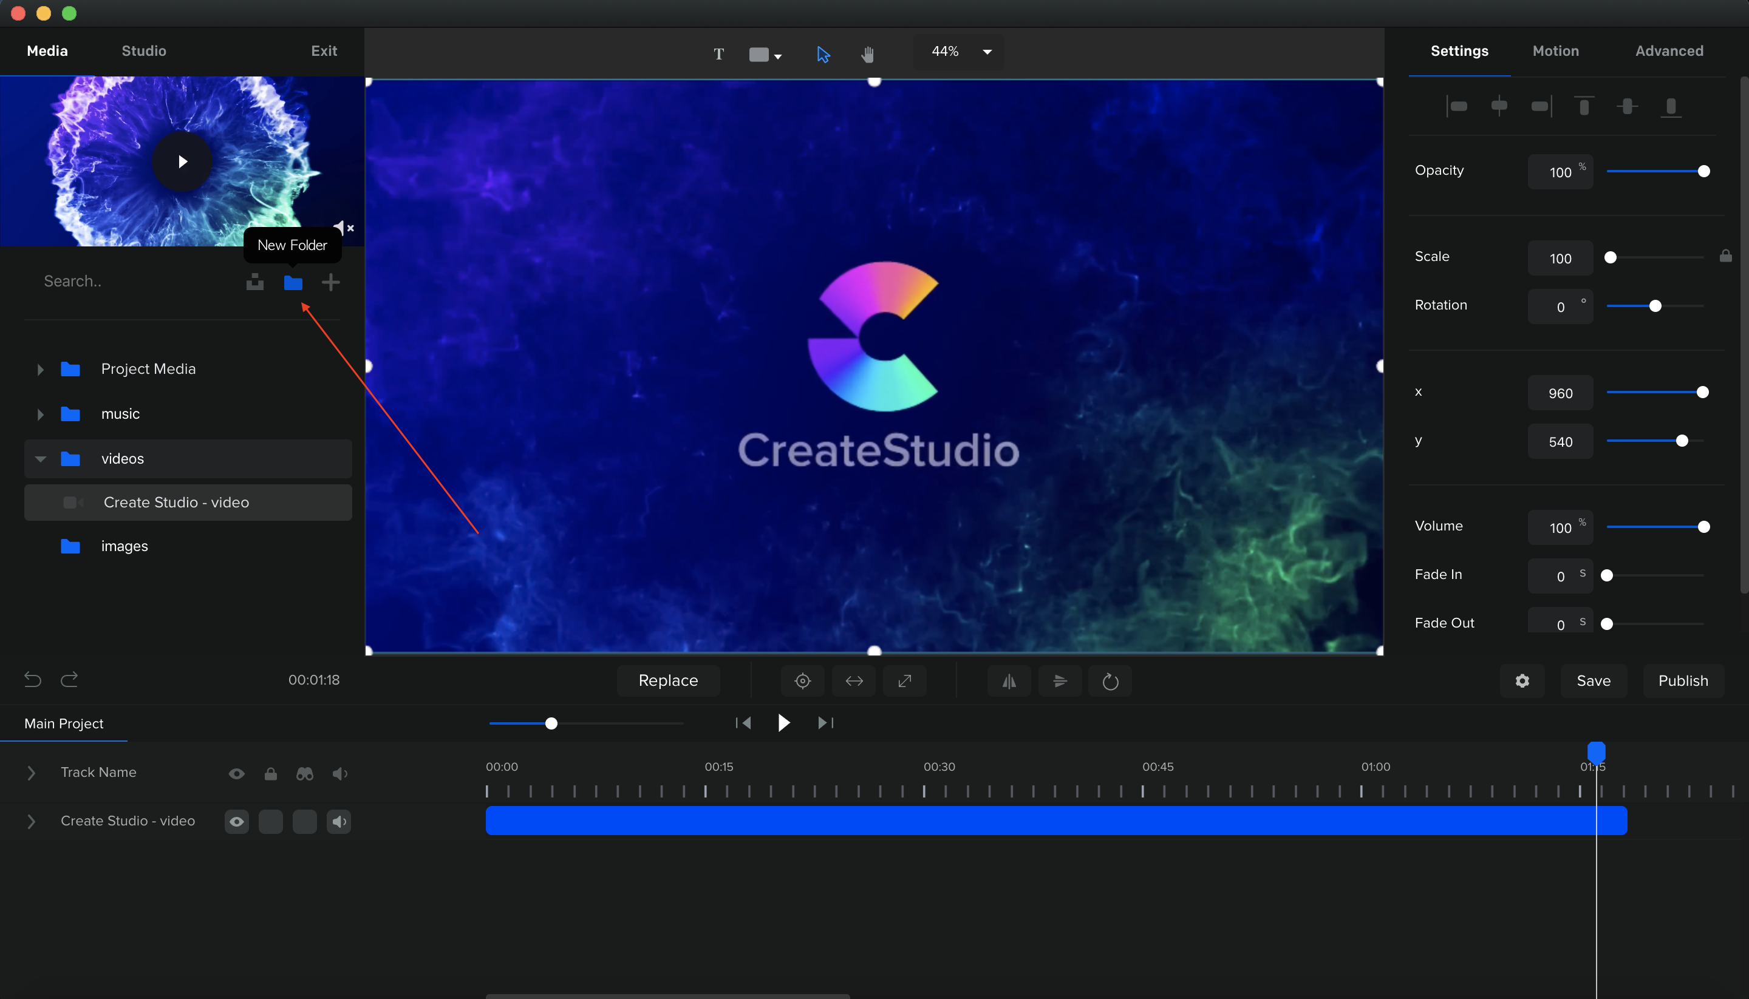Screen dimensions: 1749x999
Task: Jump to the timeline start
Action: click(743, 722)
